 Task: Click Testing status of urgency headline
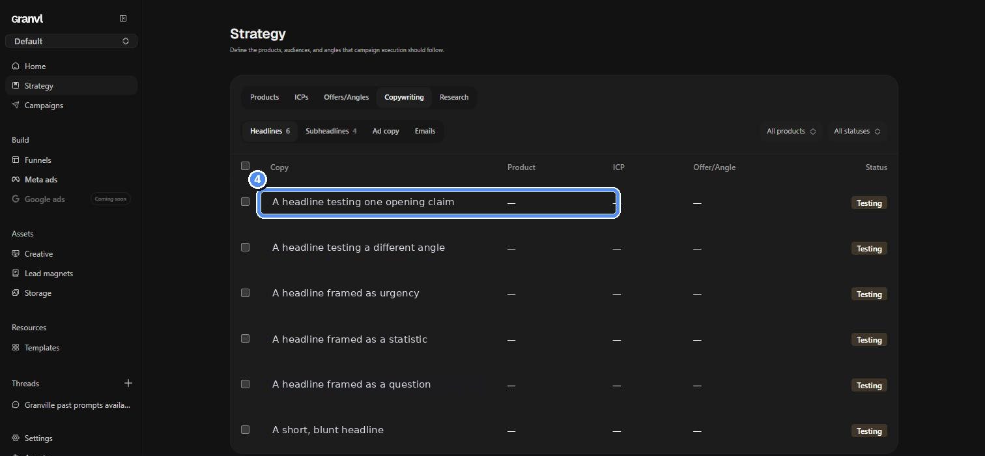coord(869,294)
